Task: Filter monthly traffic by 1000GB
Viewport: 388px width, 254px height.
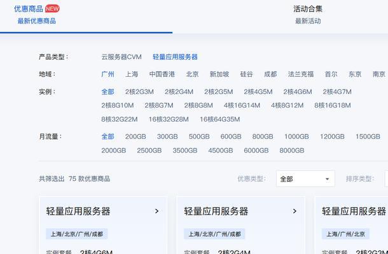Action: 296,137
